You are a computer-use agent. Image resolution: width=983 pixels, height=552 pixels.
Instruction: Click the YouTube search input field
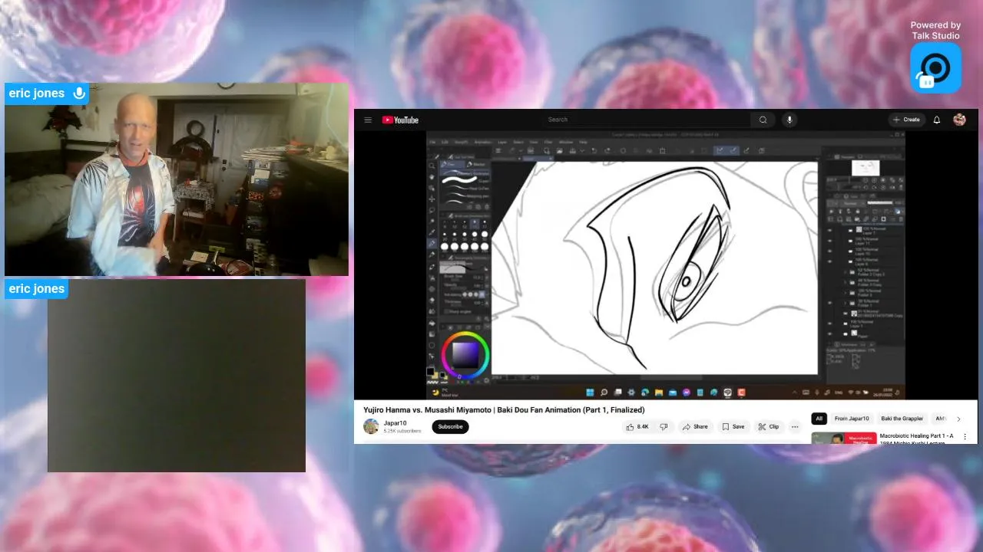[647, 120]
